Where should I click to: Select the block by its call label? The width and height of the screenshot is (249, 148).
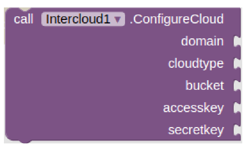[24, 19]
